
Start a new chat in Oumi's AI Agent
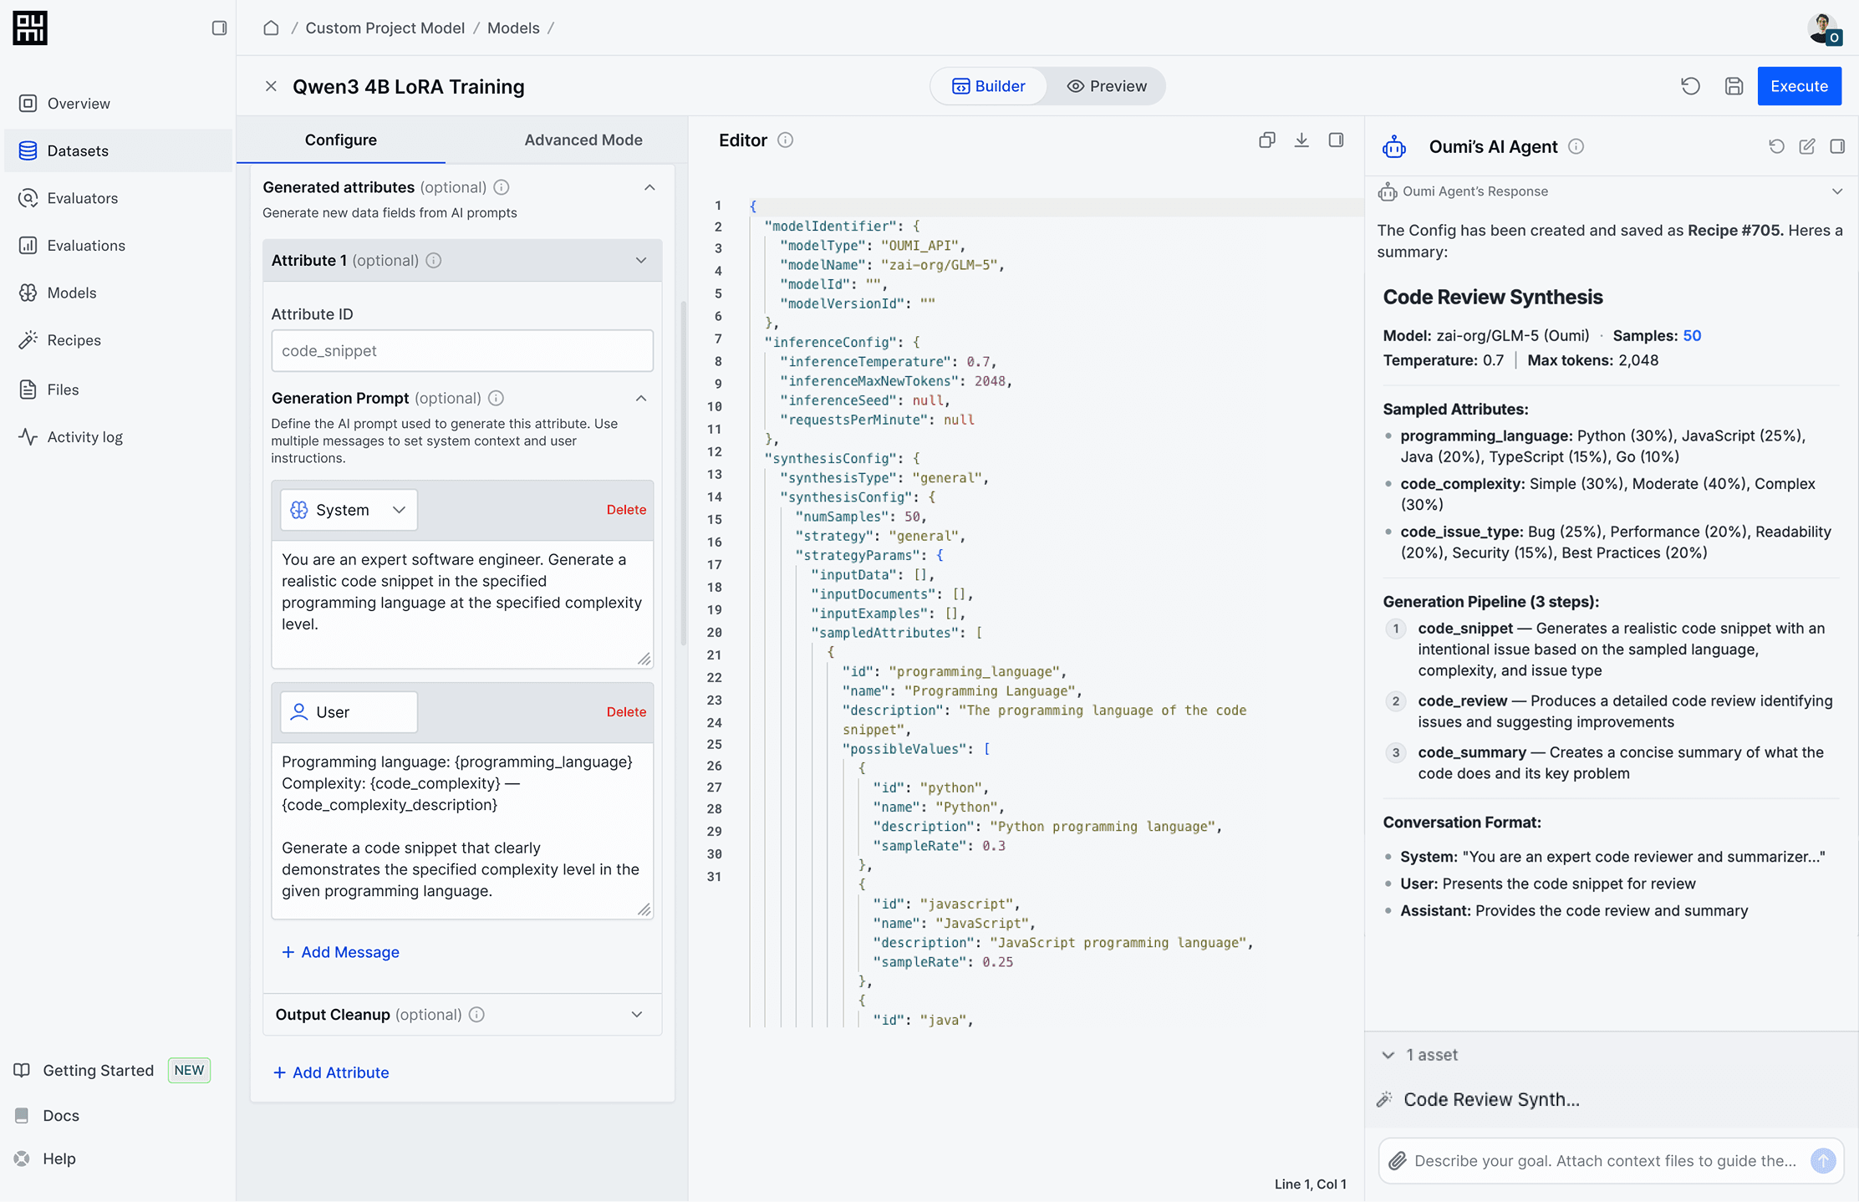coord(1806,146)
